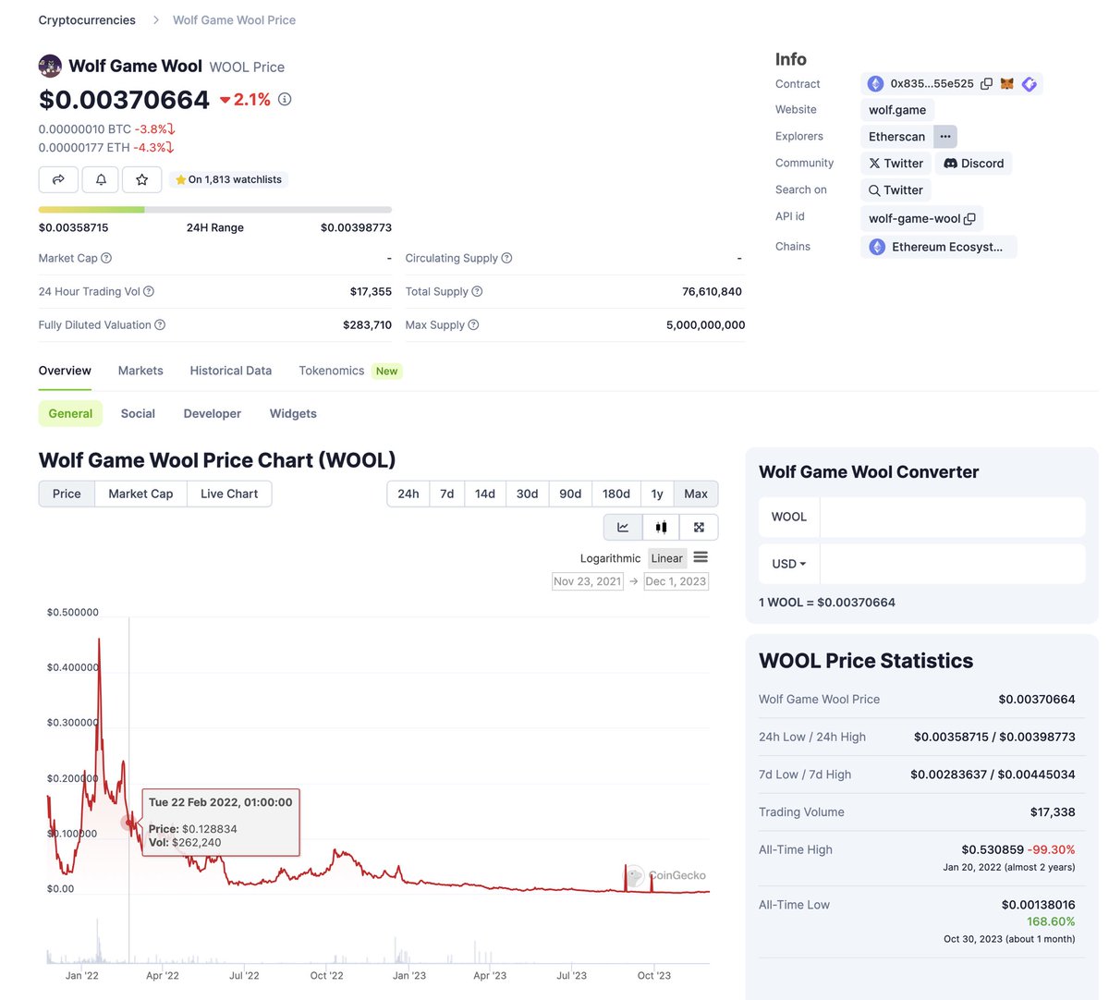The image size is (1109, 1000).
Task: Edit the Dec 1, 2023 end date
Action: point(676,581)
